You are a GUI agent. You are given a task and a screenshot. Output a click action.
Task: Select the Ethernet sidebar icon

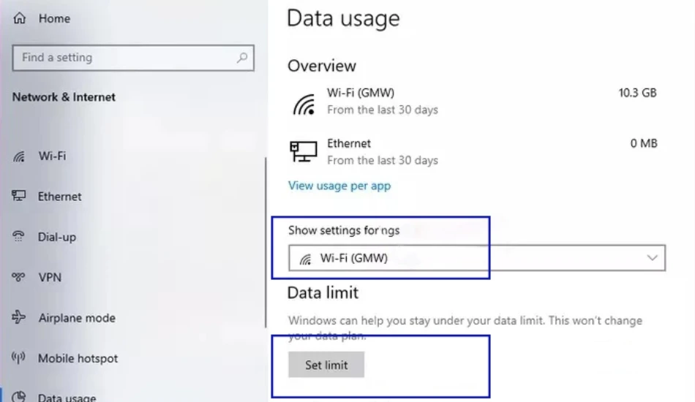click(x=18, y=196)
